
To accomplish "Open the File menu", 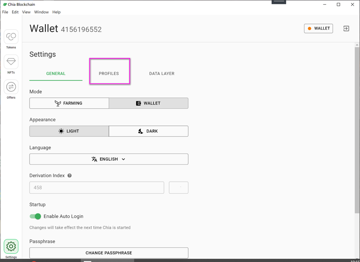I will pyautogui.click(x=5, y=12).
